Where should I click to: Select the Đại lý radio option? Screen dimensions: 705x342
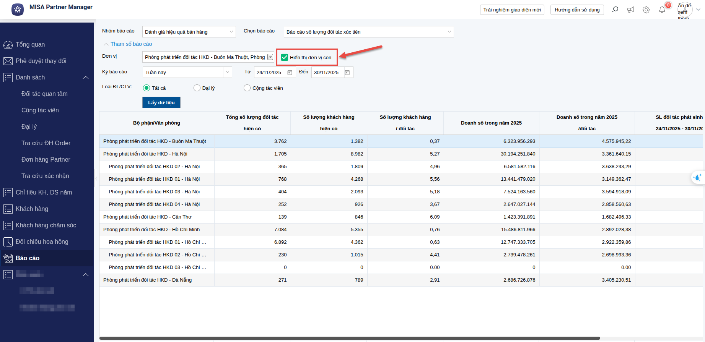[197, 88]
